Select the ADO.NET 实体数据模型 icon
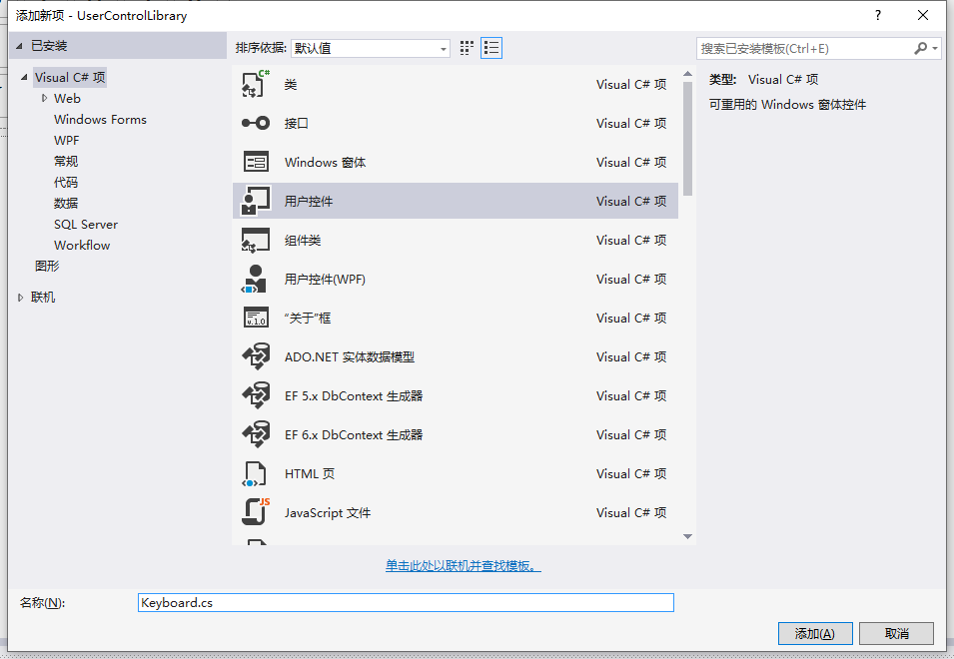This screenshot has width=954, height=659. (256, 356)
